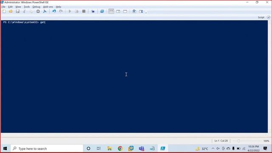Show script pane on top layout icon

pyautogui.click(x=111, y=11)
